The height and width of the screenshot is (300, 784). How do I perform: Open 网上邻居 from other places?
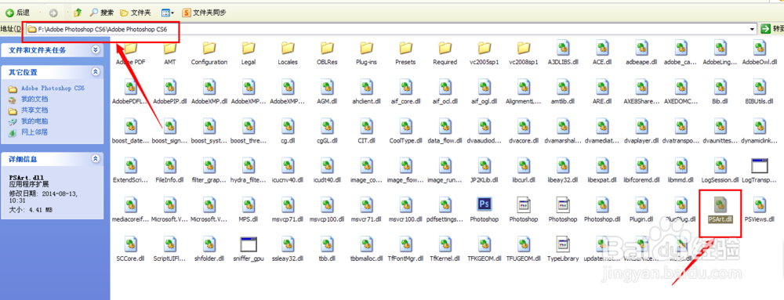tap(34, 132)
